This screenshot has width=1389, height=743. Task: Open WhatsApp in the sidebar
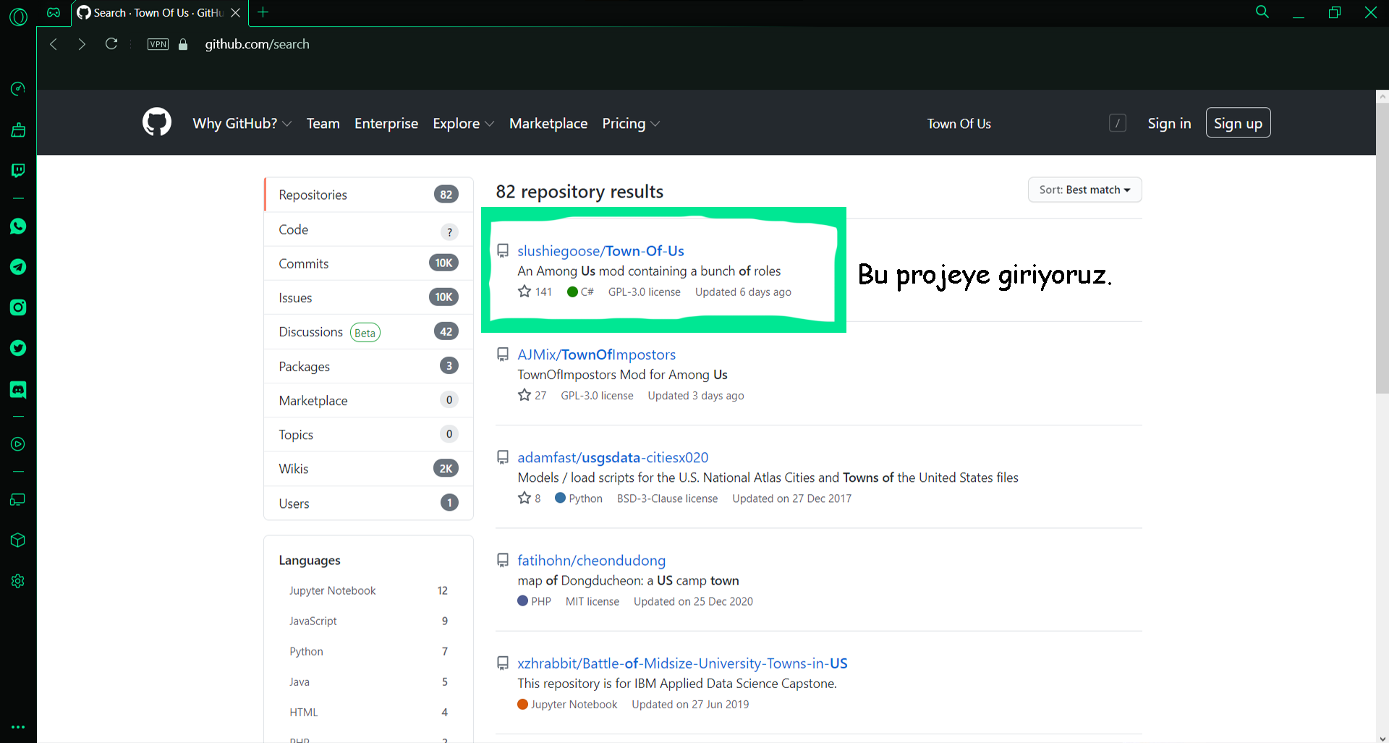pyautogui.click(x=18, y=226)
